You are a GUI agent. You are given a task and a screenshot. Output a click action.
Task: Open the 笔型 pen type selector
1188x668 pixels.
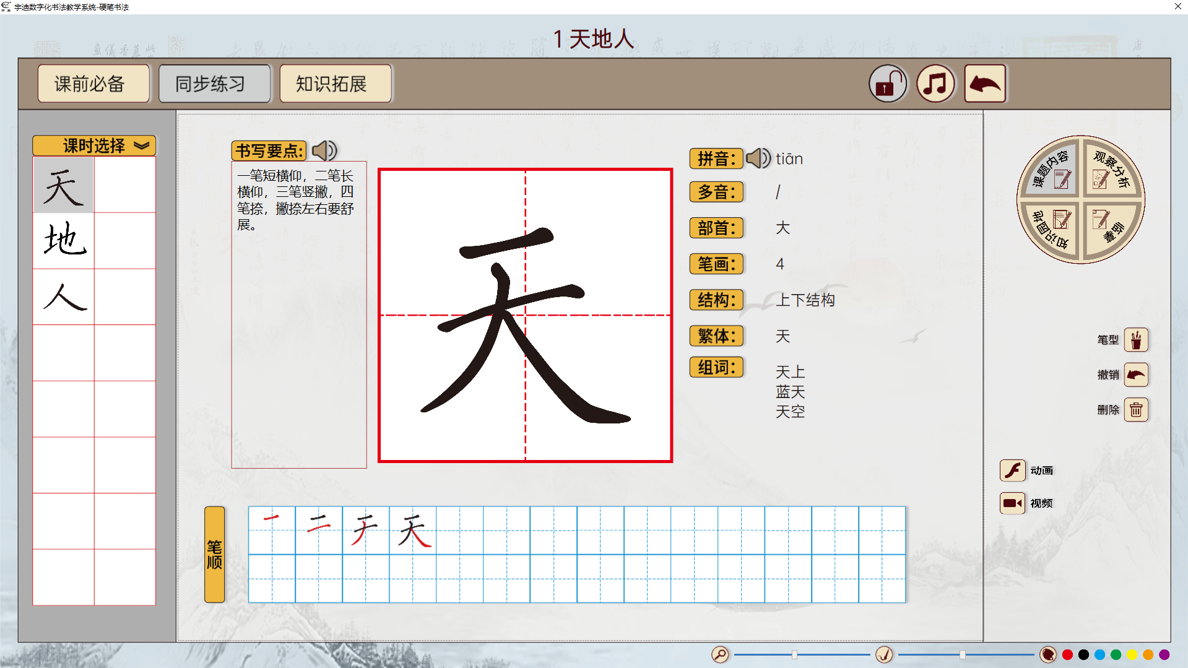(x=1135, y=340)
